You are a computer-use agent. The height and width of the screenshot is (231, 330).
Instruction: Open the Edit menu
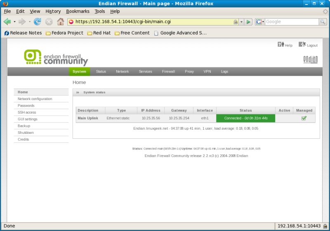20,12
